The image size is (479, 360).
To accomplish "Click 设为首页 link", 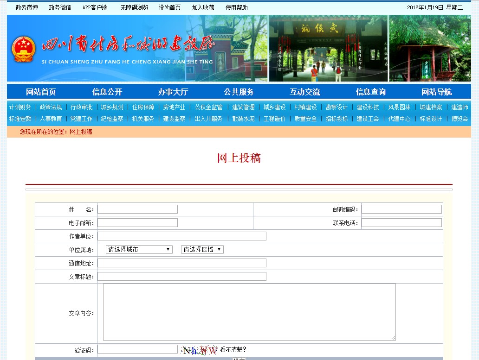I will tap(169, 7).
